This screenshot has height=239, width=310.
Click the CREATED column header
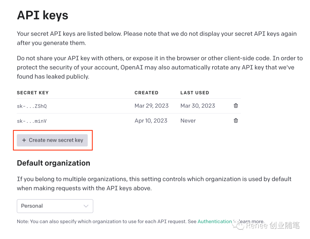(146, 93)
